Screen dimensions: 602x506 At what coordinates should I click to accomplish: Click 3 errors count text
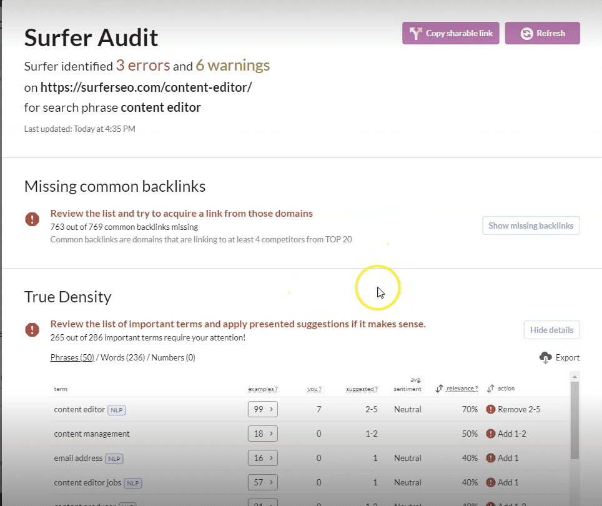click(143, 65)
